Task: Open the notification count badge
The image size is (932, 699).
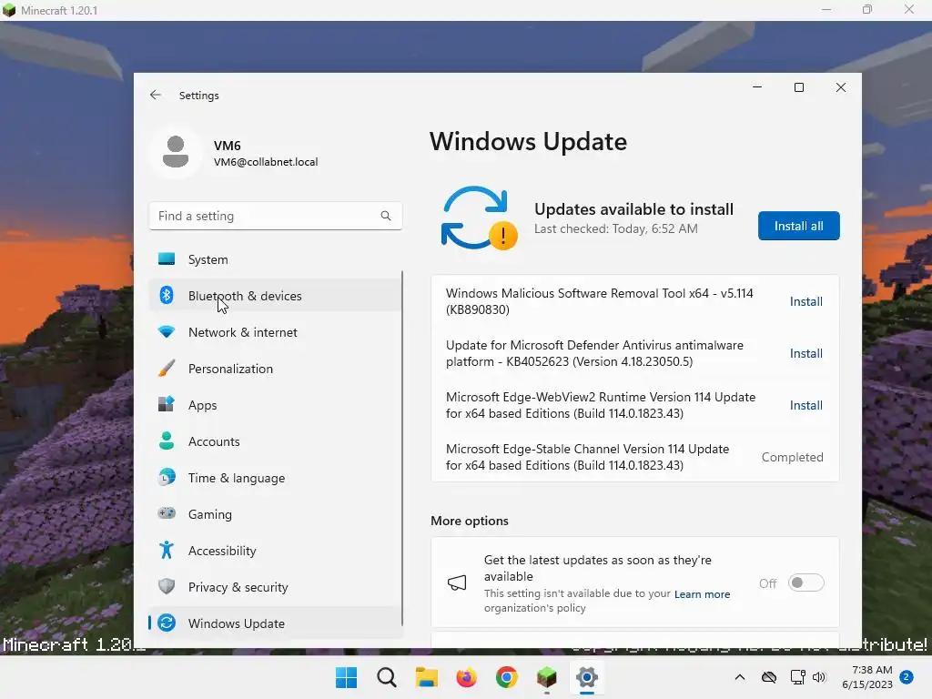Action: pos(907,677)
